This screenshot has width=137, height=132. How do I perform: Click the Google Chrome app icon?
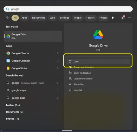coord(8,53)
